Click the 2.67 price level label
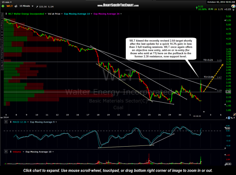 point(219,77)
